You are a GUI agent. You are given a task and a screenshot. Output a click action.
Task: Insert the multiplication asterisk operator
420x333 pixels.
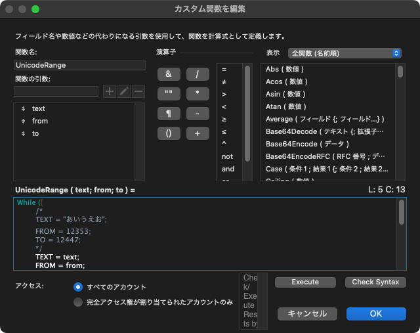pos(198,94)
